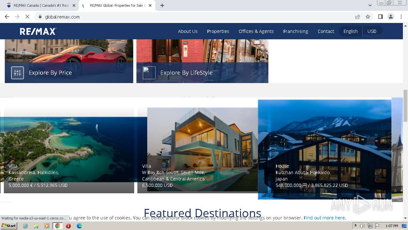Open the Seven Mile Caribbean villa listing
Image resolution: width=408 pixels, height=230 pixels.
coord(202,150)
